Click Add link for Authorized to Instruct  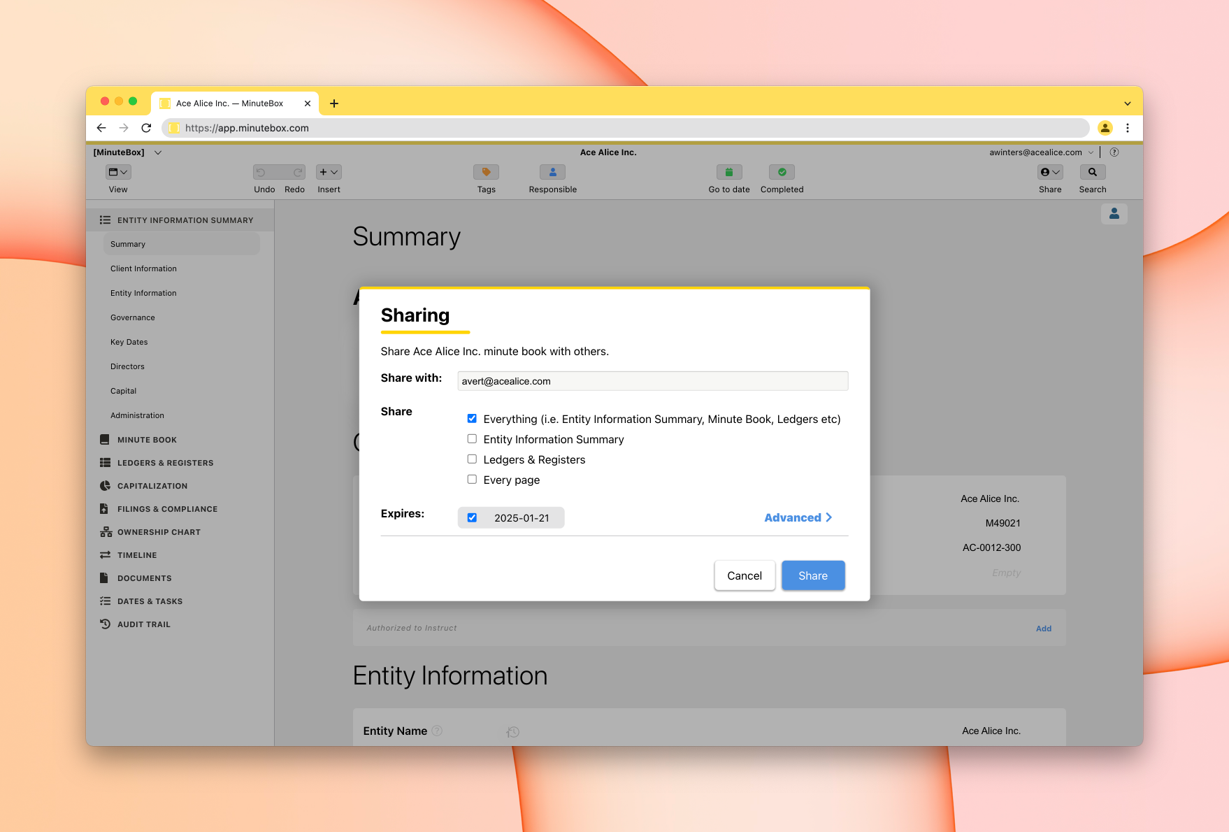click(x=1044, y=629)
